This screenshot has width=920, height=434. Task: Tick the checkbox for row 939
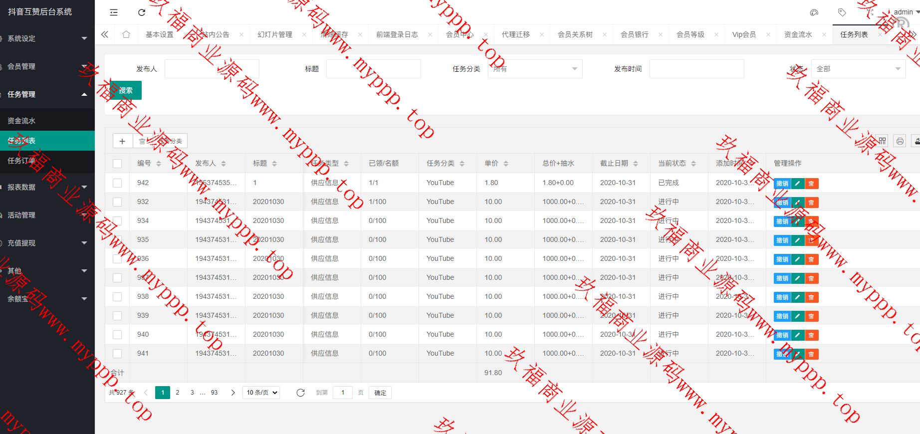pos(117,316)
